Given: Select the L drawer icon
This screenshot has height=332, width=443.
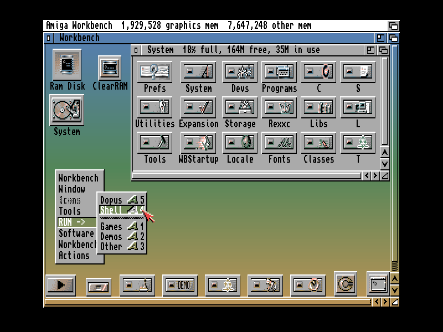Looking at the screenshot, I should point(358,107).
